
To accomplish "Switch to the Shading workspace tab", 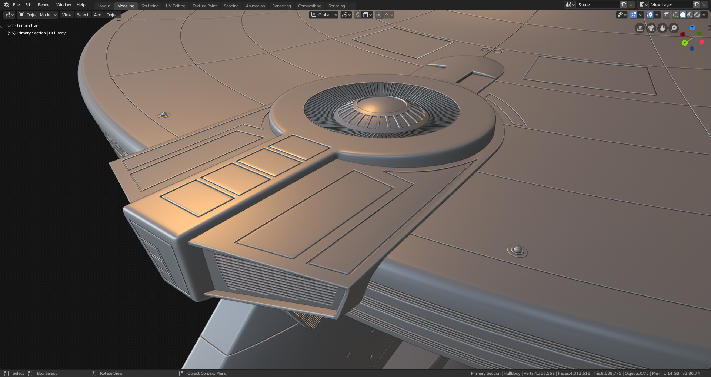I will point(231,6).
